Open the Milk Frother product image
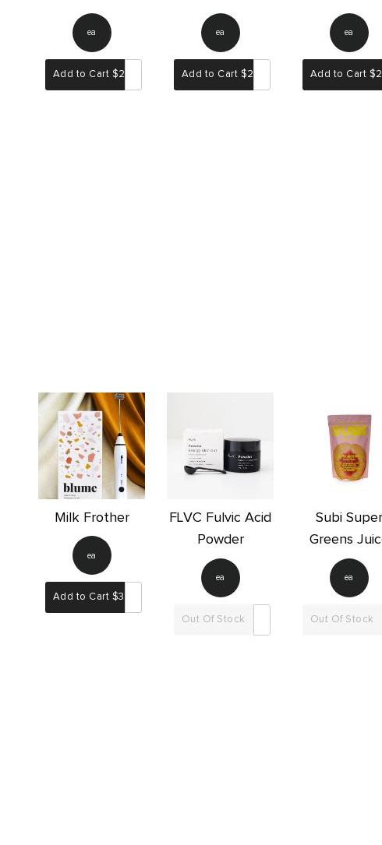The width and height of the screenshot is (382, 845). point(92,445)
